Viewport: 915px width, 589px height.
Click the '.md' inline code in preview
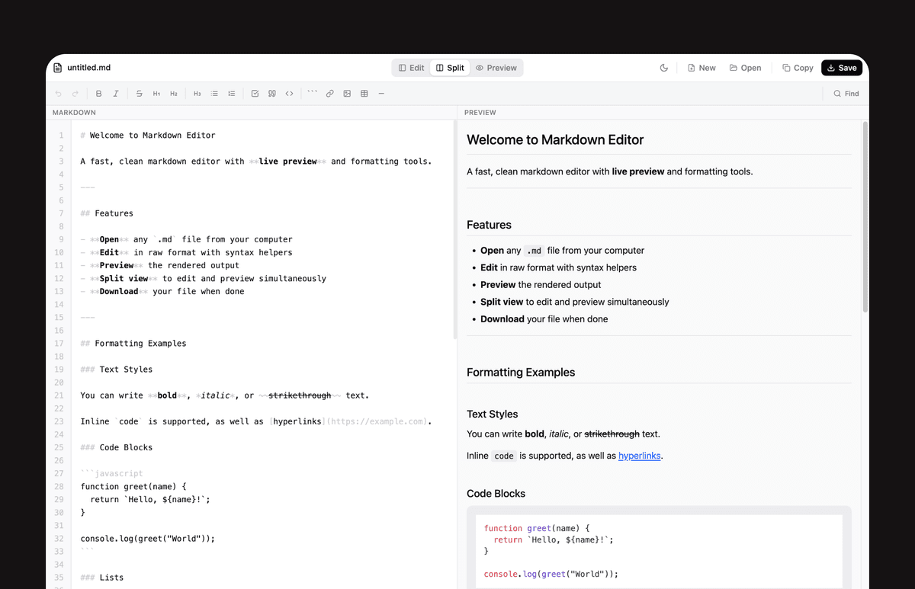(535, 251)
